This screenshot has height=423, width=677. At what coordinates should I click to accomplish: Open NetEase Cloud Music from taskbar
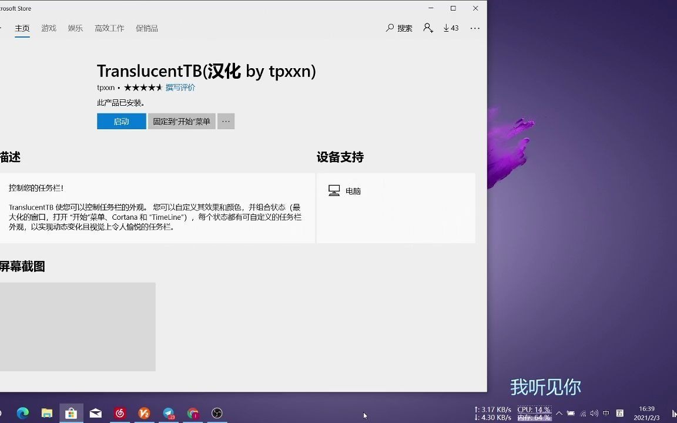[120, 413]
